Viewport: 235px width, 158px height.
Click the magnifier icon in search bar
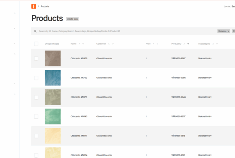(x=35, y=31)
